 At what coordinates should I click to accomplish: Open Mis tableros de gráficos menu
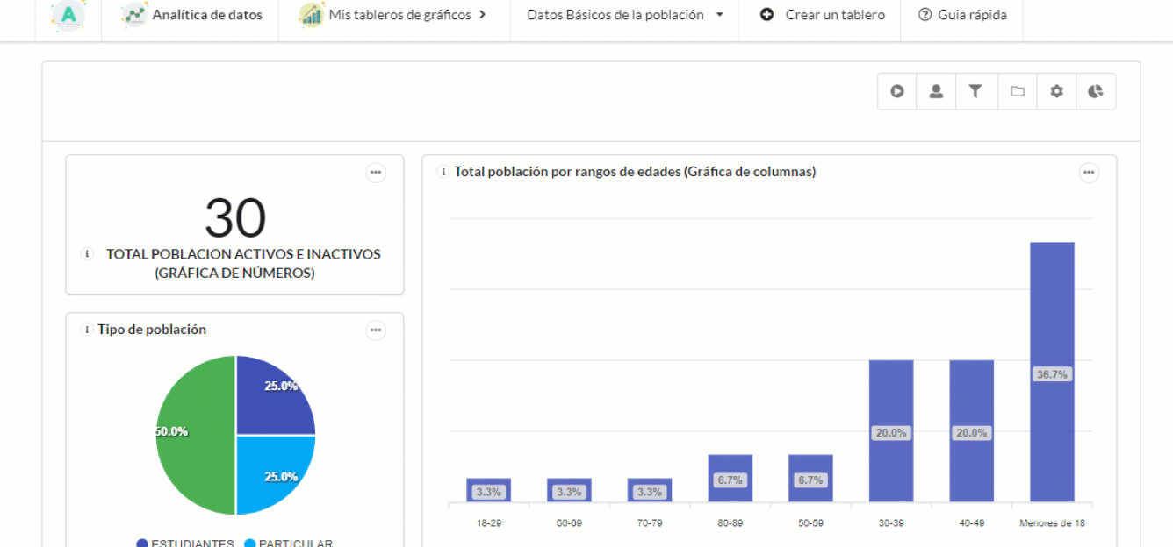tap(394, 15)
